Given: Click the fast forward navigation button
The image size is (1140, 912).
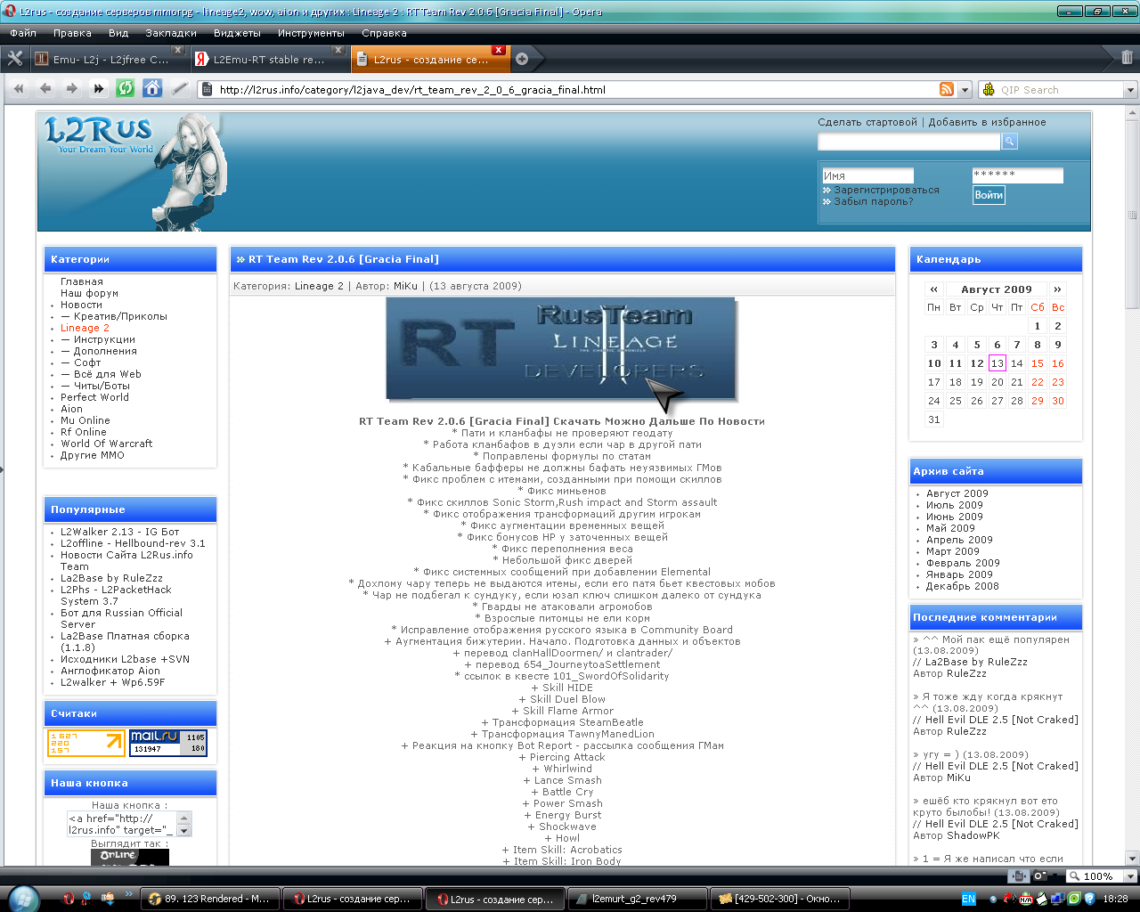Looking at the screenshot, I should 99,89.
